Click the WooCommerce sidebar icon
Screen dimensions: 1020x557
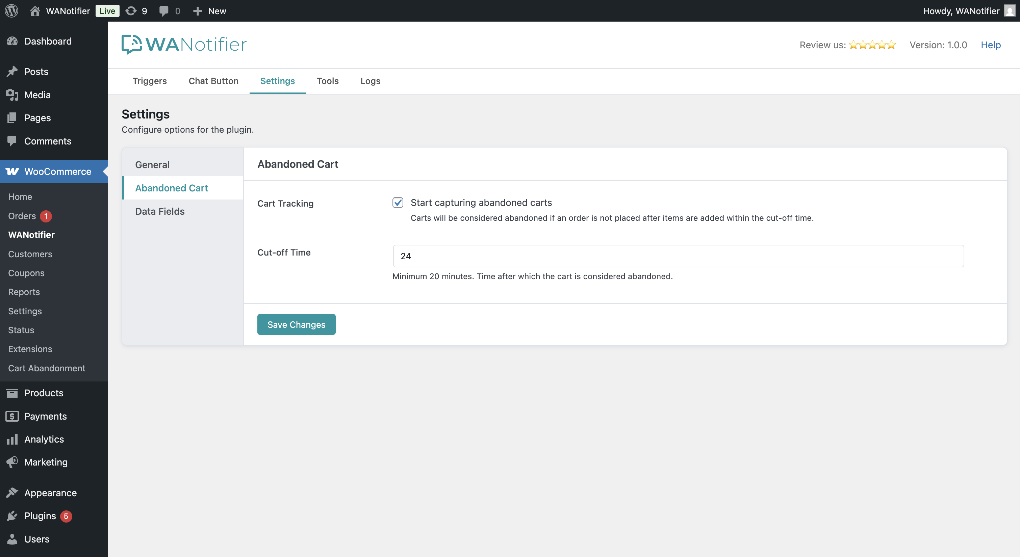[12, 171]
